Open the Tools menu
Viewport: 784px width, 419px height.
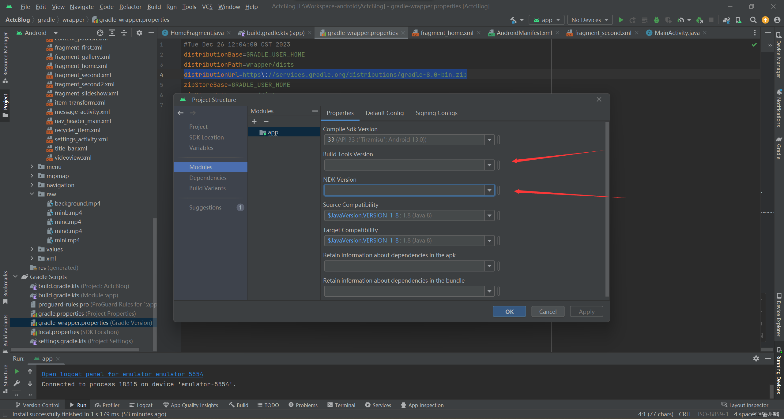pos(189,6)
